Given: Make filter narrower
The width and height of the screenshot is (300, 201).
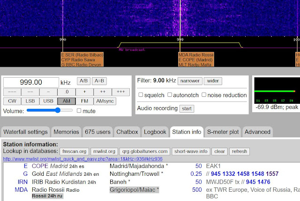Looking at the screenshot, I should (190, 81).
